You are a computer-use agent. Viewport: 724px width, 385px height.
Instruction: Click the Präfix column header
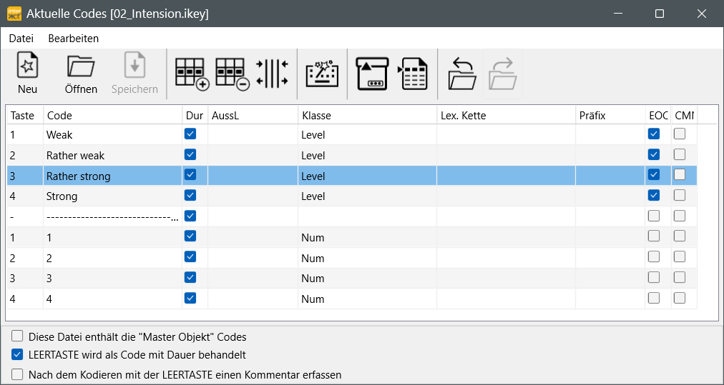pyautogui.click(x=610, y=115)
